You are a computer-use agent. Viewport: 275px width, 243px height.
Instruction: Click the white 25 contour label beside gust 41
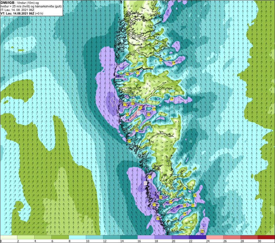139,113
